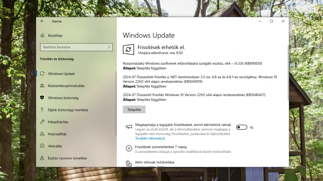Viewport: 323px width, 181px height.
Task: Click the Fájlok biztonsági mentése upload icon
Action: [x=42, y=110]
